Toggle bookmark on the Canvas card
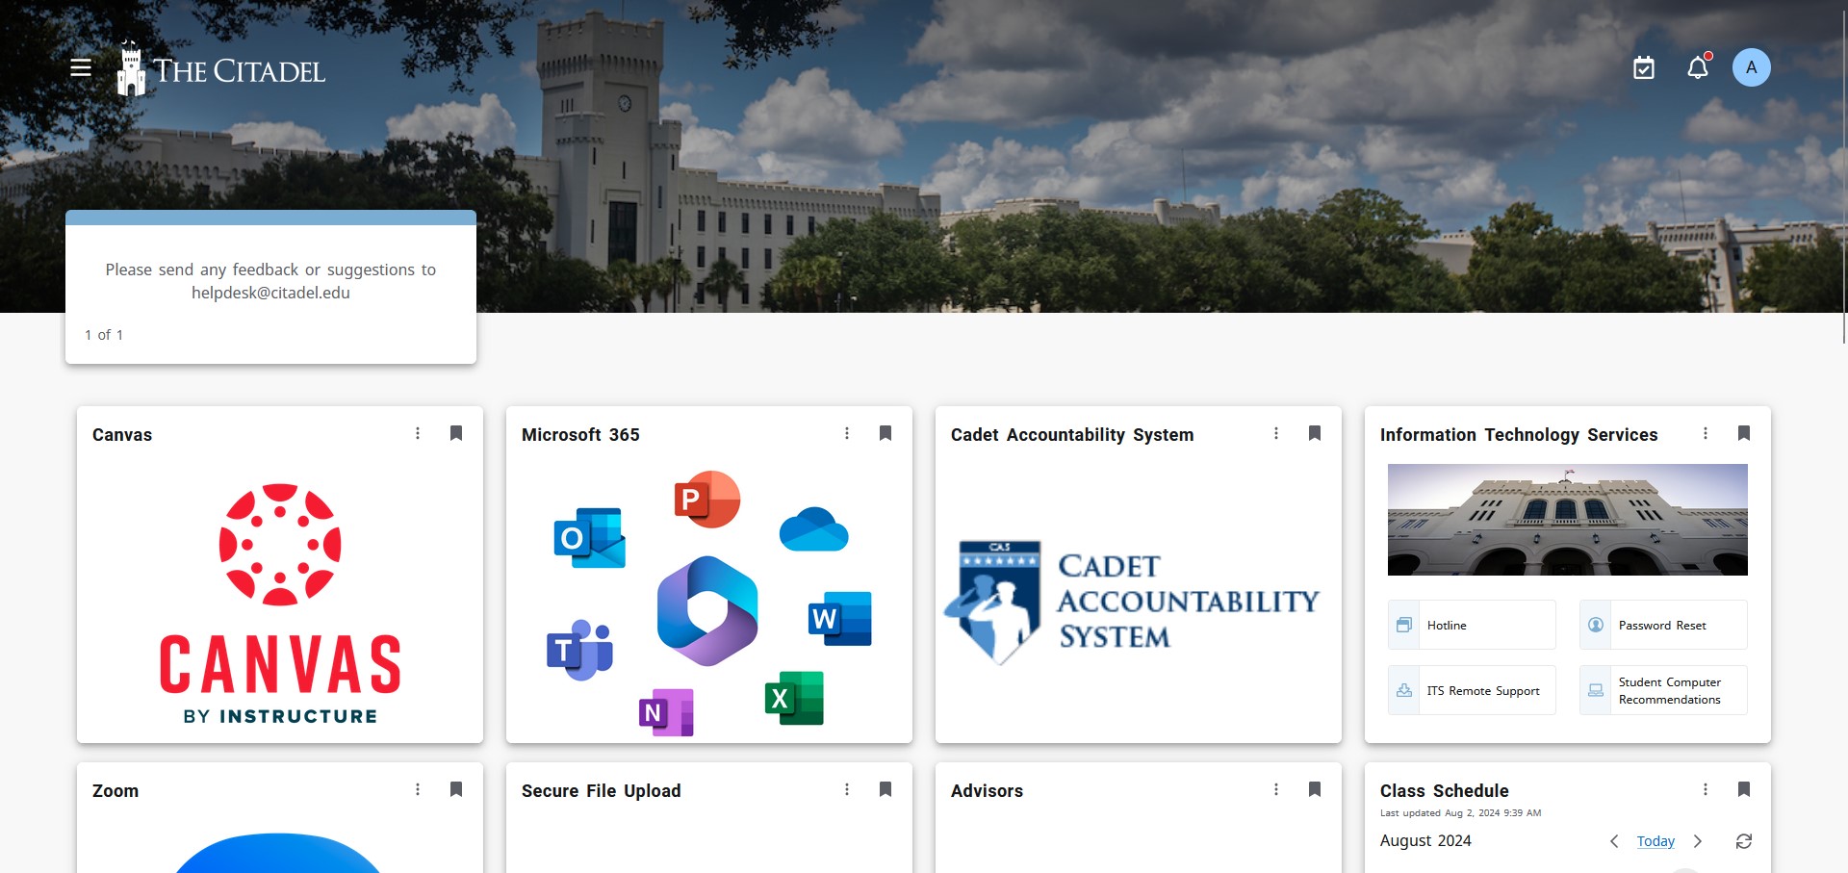This screenshot has height=873, width=1848. point(456,433)
